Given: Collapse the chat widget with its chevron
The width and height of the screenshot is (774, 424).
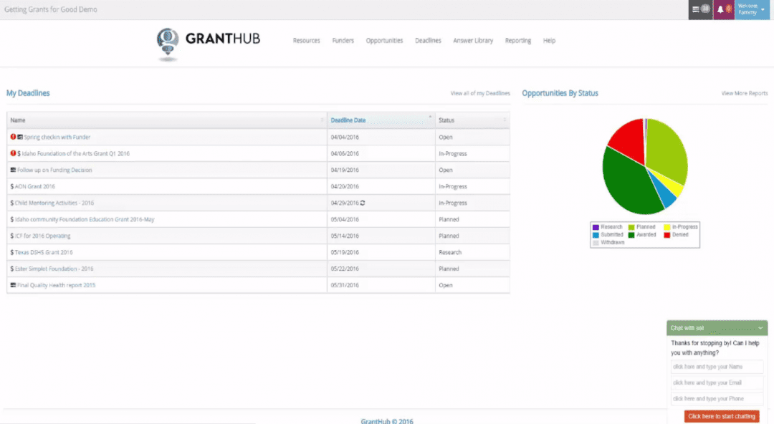Looking at the screenshot, I should [760, 327].
